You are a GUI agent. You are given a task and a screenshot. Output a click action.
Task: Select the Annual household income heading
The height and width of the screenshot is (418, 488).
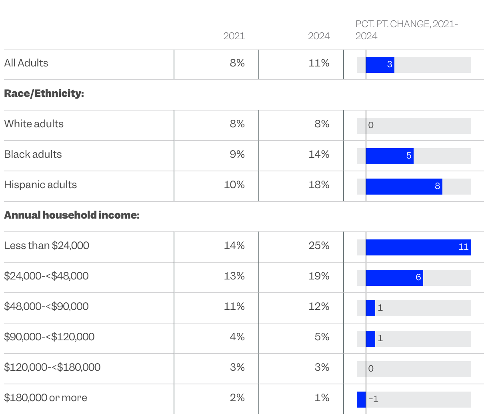[x=72, y=215]
